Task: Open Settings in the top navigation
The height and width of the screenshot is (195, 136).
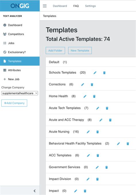Action: tap(90, 6)
